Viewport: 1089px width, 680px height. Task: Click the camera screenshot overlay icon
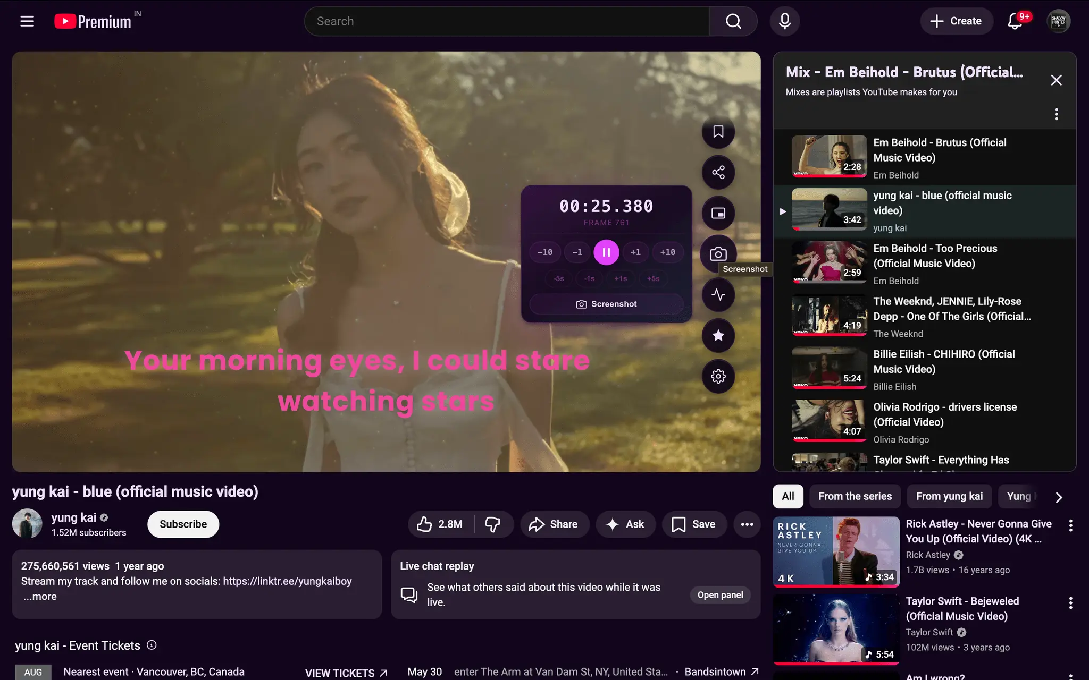(x=718, y=254)
